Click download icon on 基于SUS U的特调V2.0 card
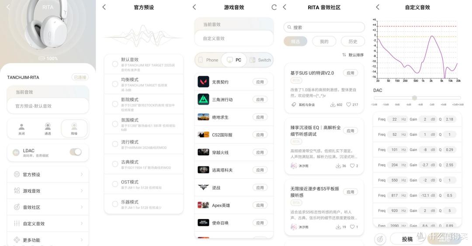Image resolution: width=472 pixels, height=246 pixels. pos(333,104)
